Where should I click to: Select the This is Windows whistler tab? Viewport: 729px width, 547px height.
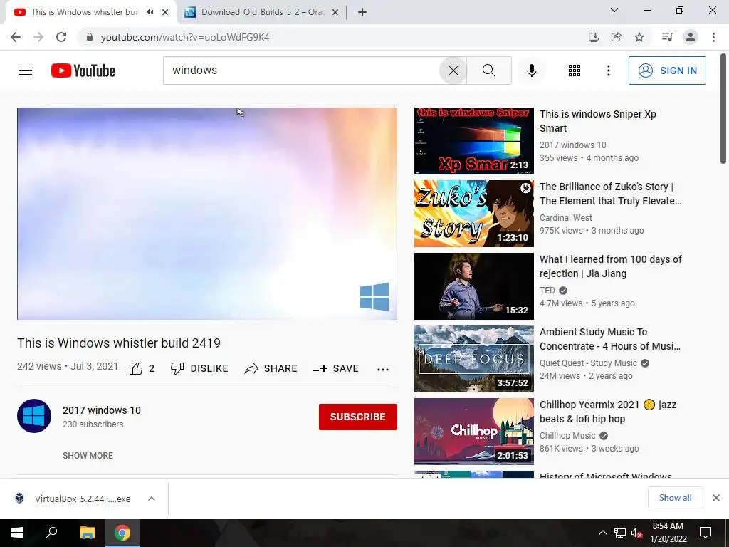click(x=84, y=12)
